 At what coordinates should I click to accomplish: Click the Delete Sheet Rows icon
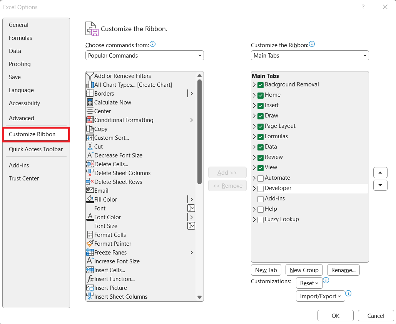90,182
